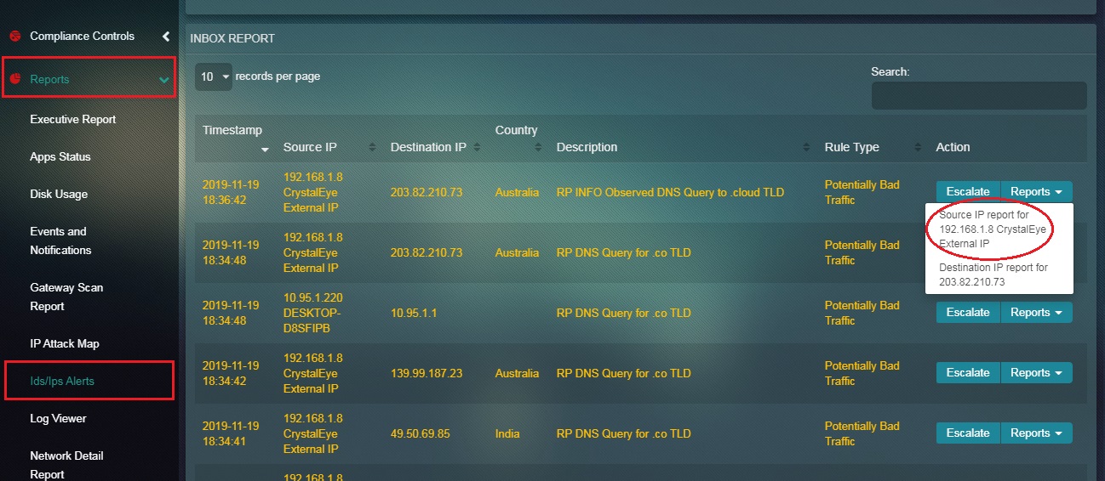Viewport: 1105px width, 481px height.
Task: Collapse the Reports menu chevron
Action: point(164,80)
